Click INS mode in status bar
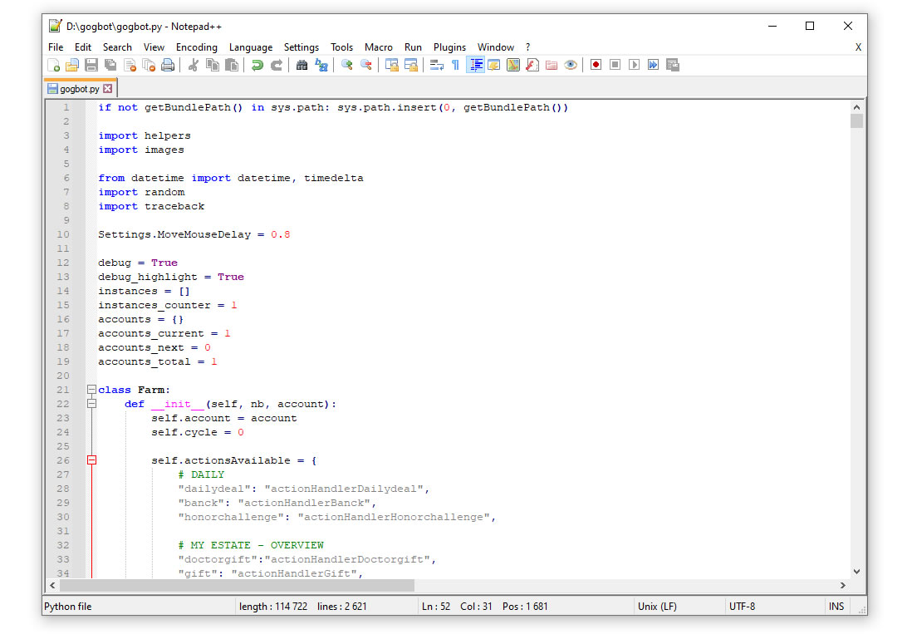The image size is (912, 634). pos(836,607)
